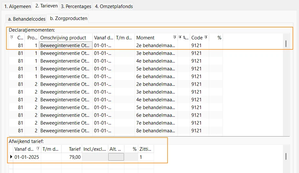Click the Afwijkend tarief vertical scrollbar thumb
Viewport: 299px width, 173px height.
[285, 156]
